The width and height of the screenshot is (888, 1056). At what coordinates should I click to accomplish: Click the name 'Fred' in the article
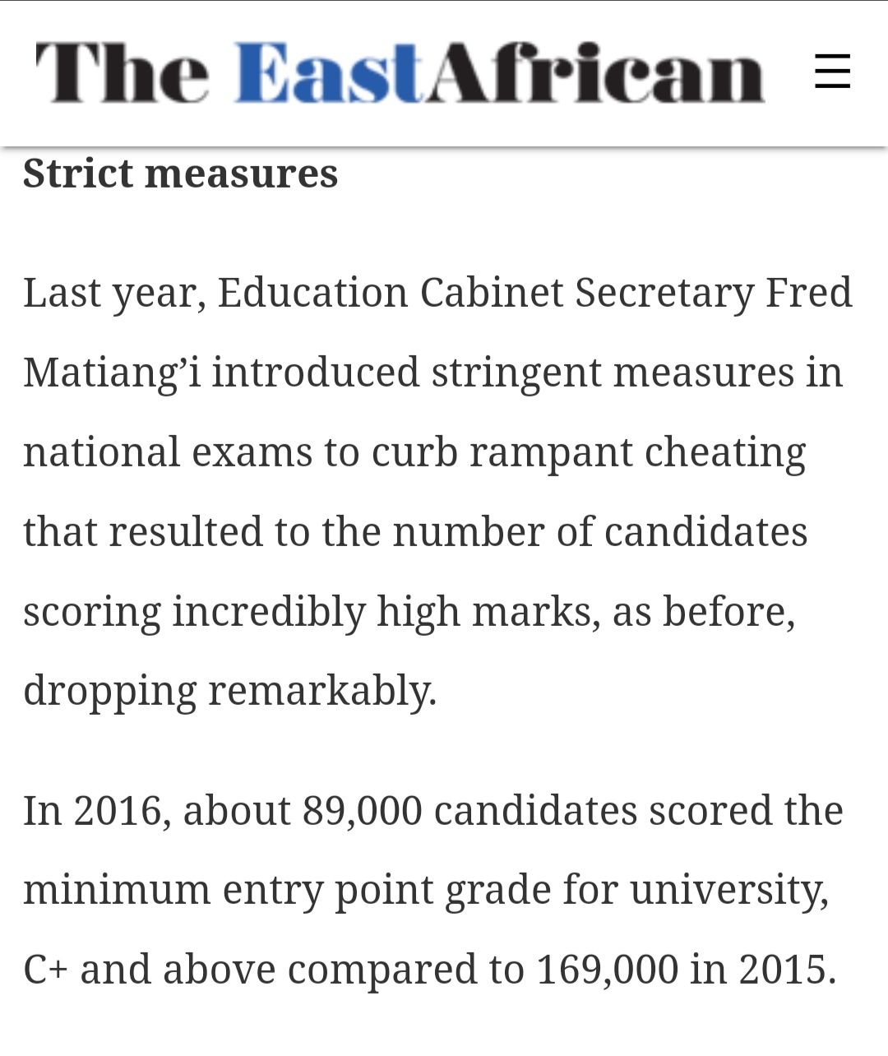(x=808, y=293)
